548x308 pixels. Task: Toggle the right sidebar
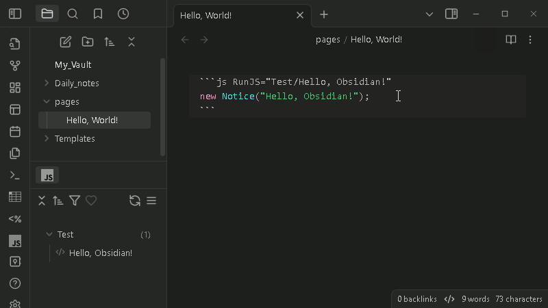coord(451,14)
